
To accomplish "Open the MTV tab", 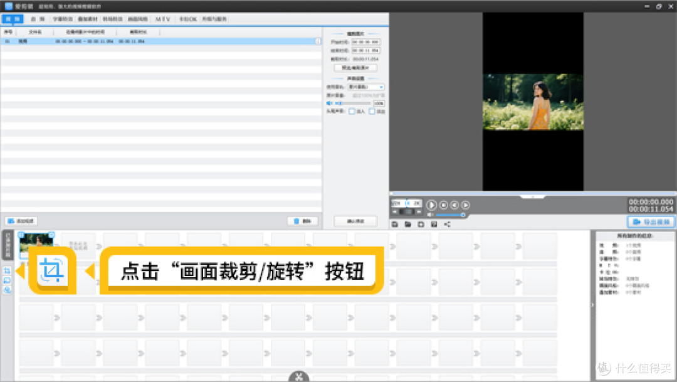I will pos(163,19).
